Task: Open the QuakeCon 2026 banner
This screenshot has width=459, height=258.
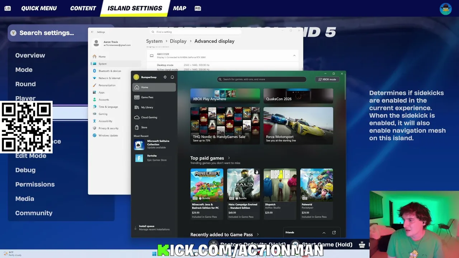Action: pos(298,96)
